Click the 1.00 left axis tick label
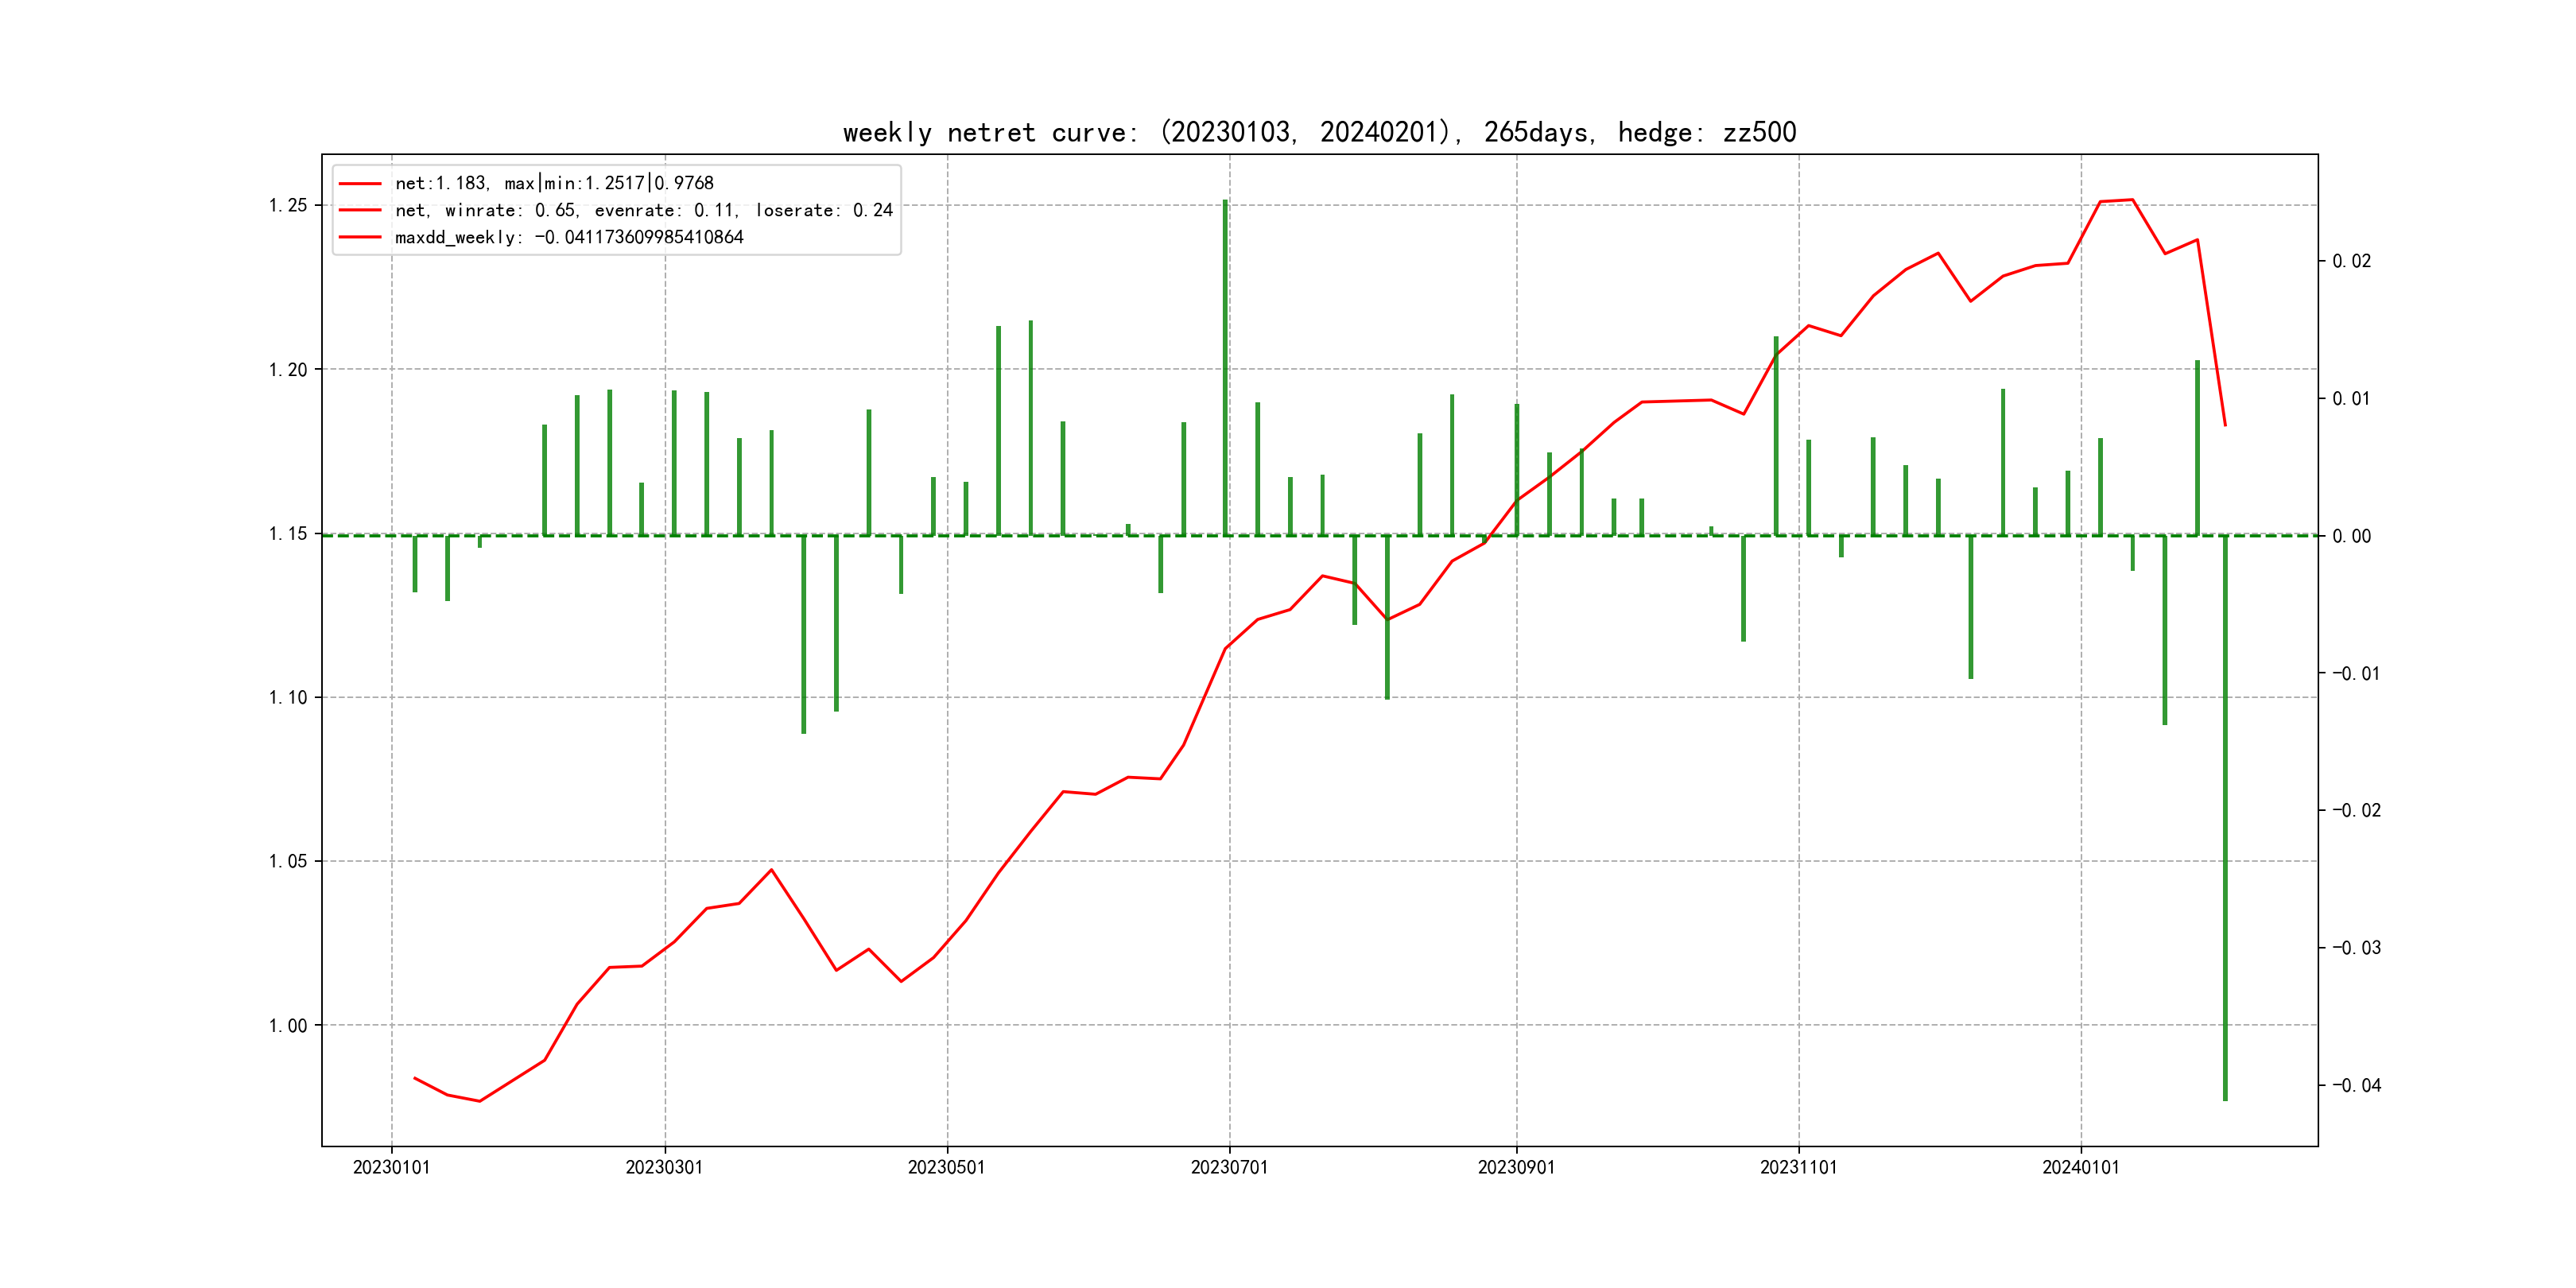This screenshot has height=1288, width=2576. coord(288,1025)
